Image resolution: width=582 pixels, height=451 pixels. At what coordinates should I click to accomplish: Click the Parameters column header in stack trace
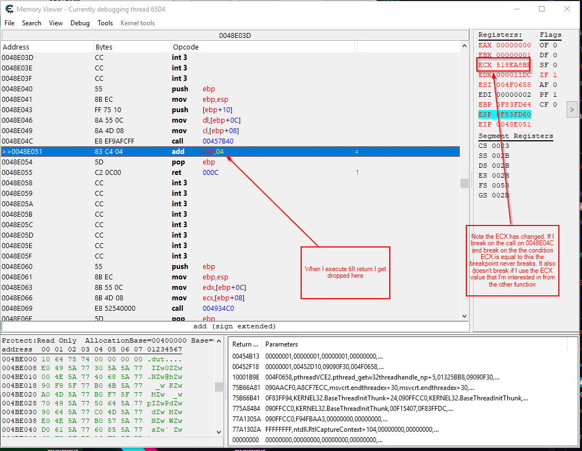tap(281, 344)
